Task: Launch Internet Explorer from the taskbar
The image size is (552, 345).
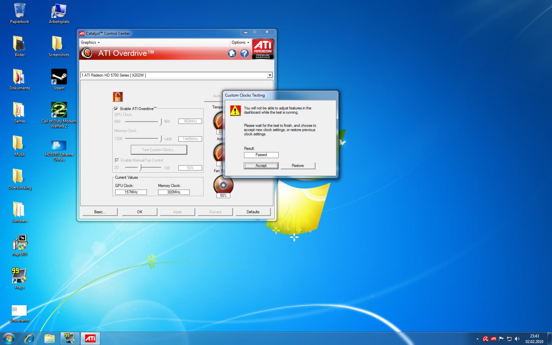Action: (29, 338)
